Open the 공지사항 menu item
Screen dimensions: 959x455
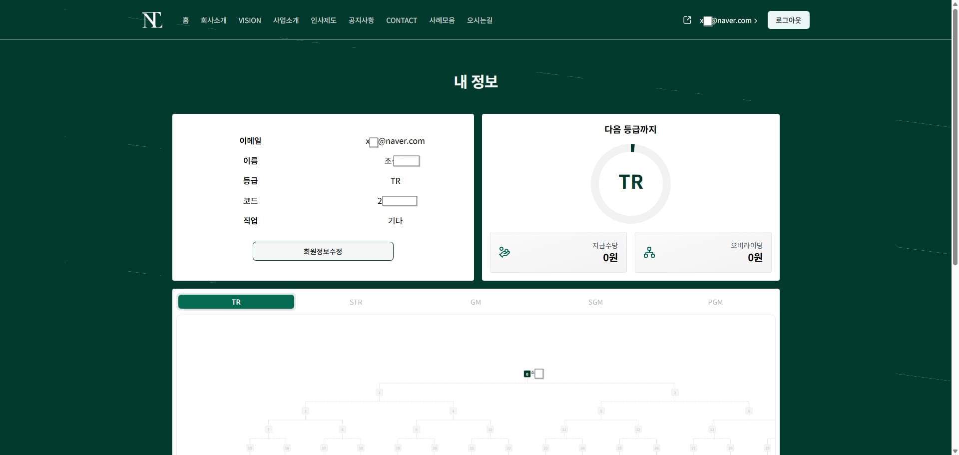pyautogui.click(x=361, y=20)
